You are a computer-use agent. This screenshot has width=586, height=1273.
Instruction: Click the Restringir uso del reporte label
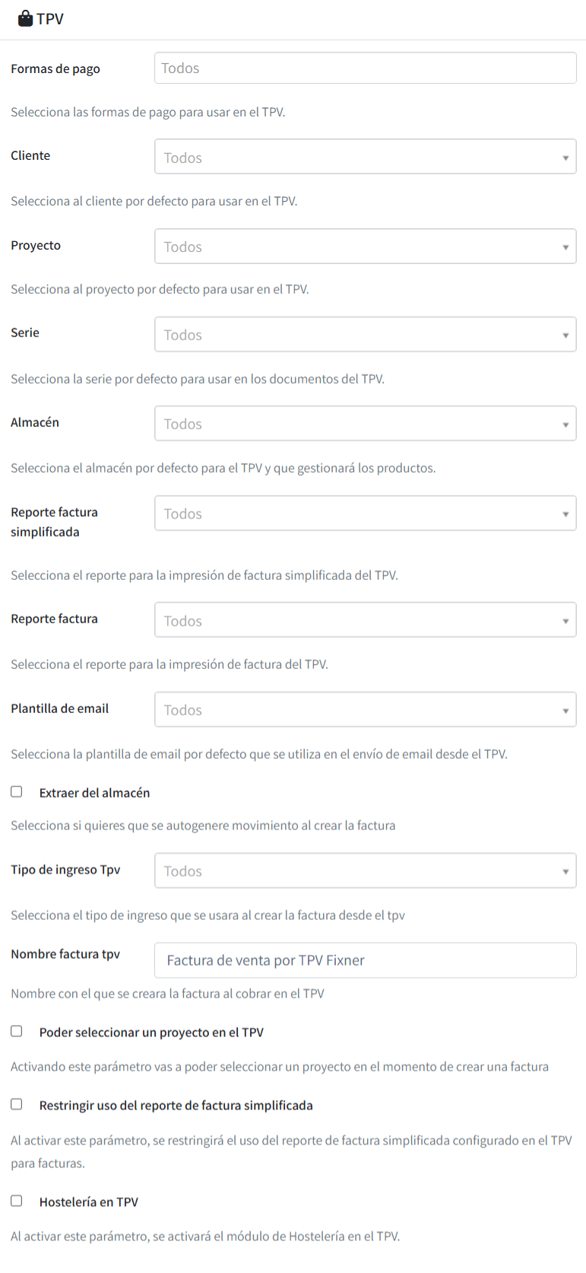click(176, 1106)
